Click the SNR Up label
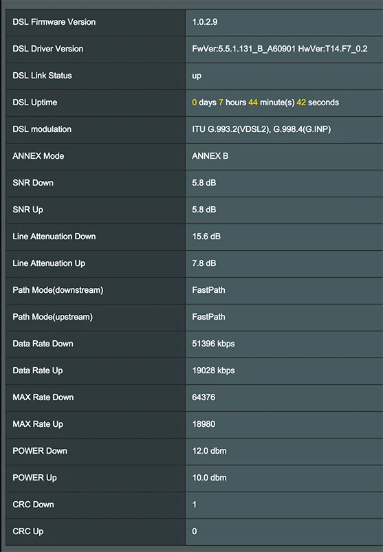Screen dimensions: 383x552 pyautogui.click(x=28, y=210)
